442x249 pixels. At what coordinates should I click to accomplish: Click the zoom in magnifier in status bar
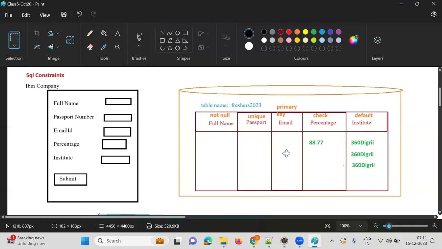(435, 226)
